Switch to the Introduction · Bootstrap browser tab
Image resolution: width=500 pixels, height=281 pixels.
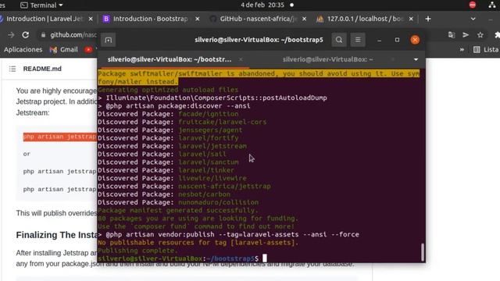point(150,19)
